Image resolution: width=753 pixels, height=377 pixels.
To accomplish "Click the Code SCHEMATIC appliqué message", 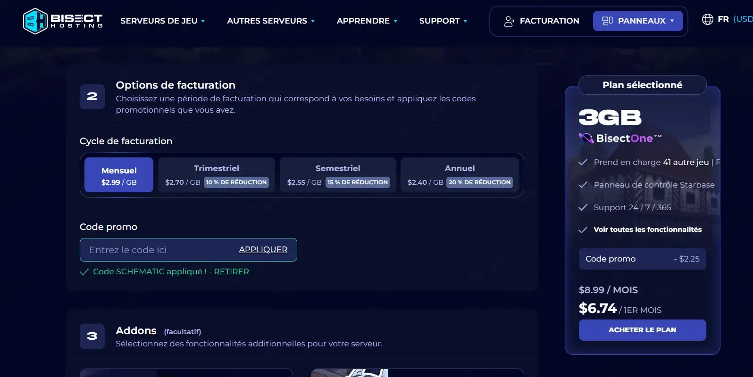I will tap(150, 271).
